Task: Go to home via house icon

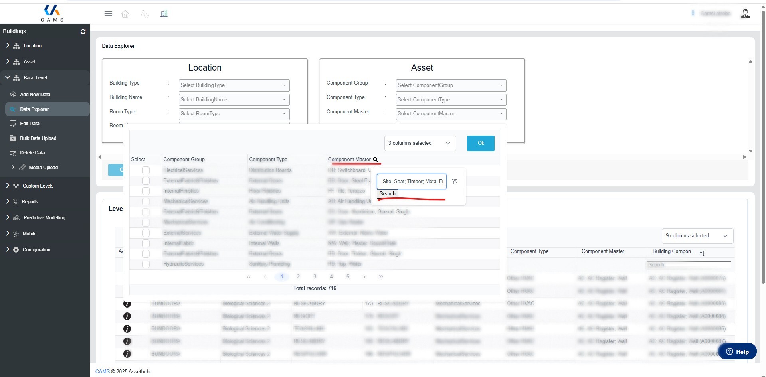Action: [x=125, y=14]
